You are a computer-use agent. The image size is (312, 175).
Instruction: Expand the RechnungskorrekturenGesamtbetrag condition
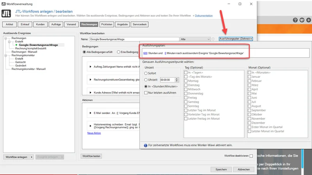click(90, 80)
